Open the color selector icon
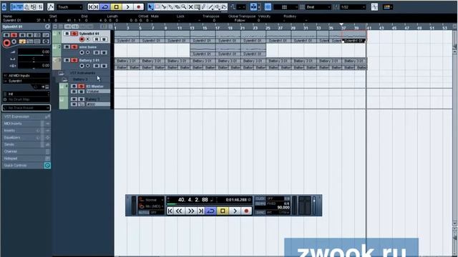 388,7
